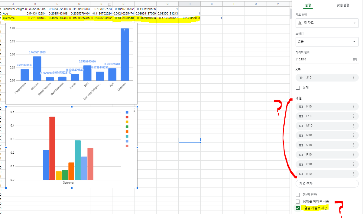Click the yellow legend swatch in lower chart
Image resolution: width=363 pixels, height=218 pixels.
click(x=127, y=122)
